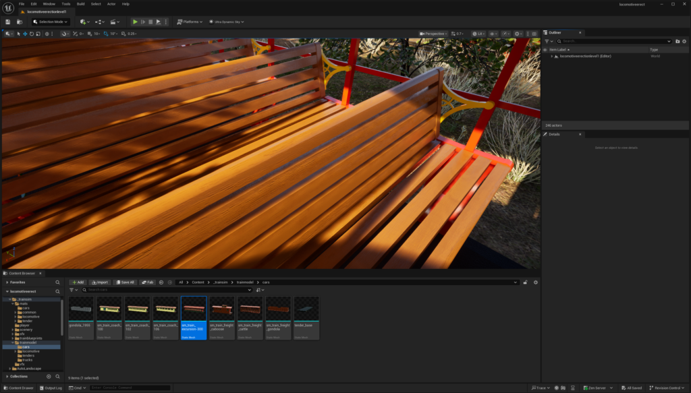Click the Save All button
This screenshot has width=691, height=393.
(125, 282)
